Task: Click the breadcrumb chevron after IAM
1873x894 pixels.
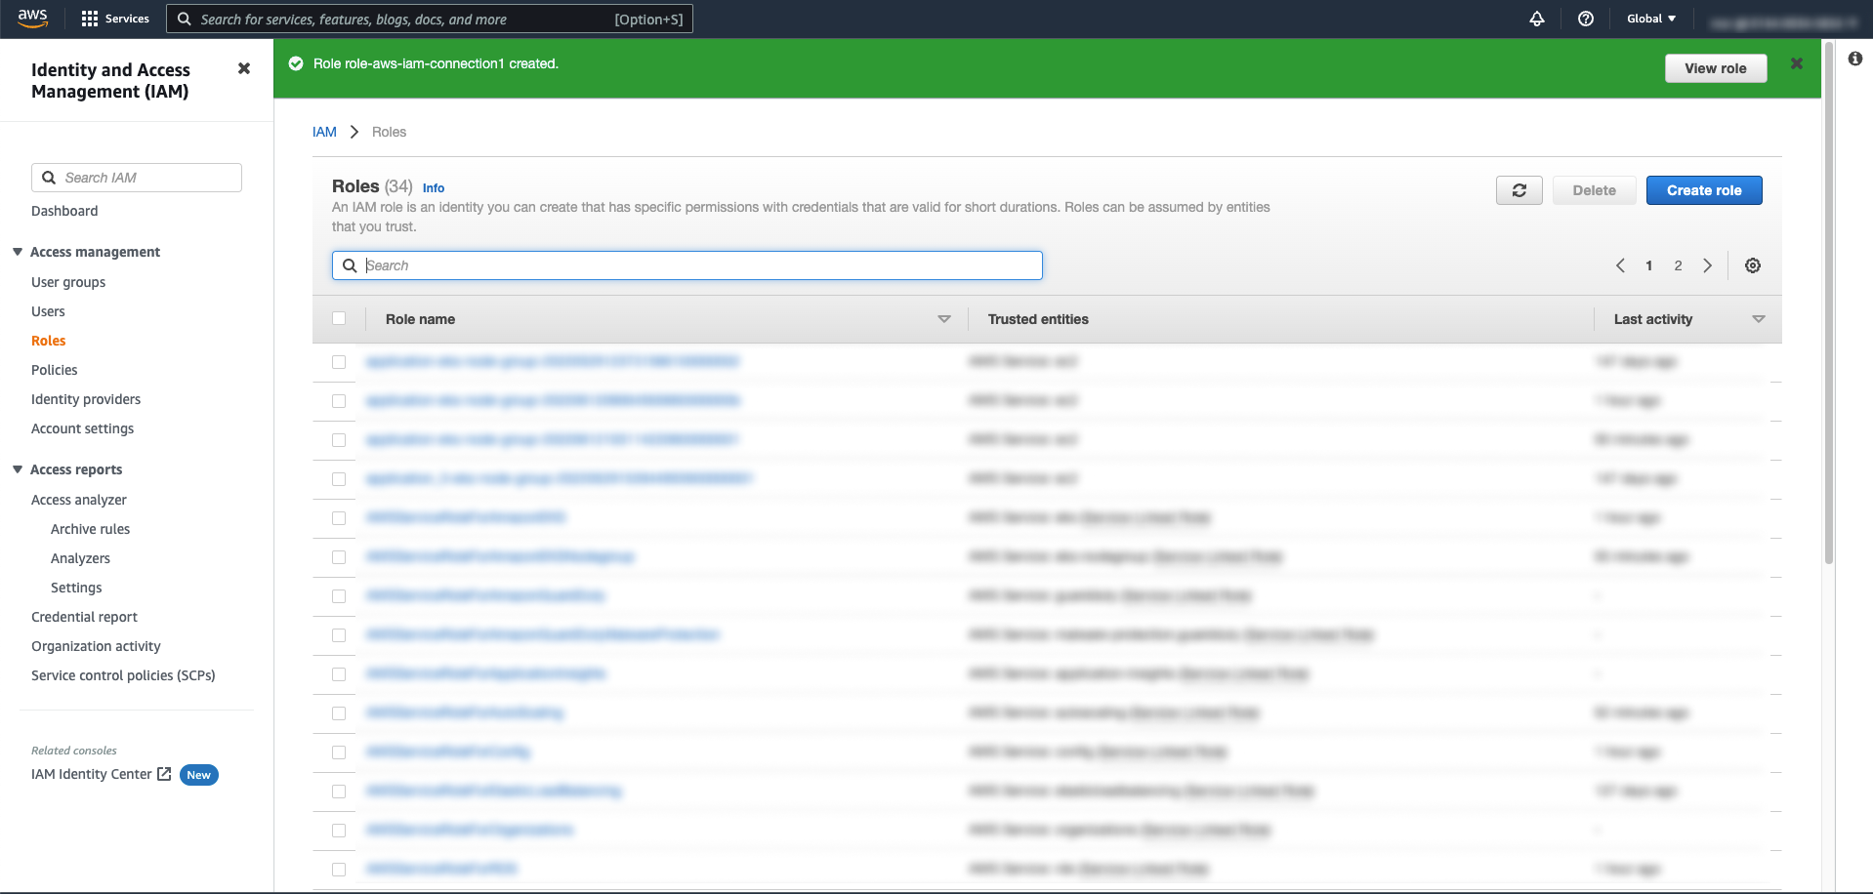Action: tap(354, 132)
